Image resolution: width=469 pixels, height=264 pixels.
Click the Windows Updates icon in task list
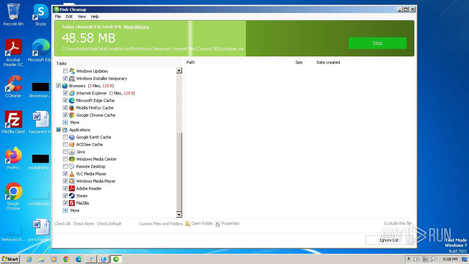click(72, 71)
